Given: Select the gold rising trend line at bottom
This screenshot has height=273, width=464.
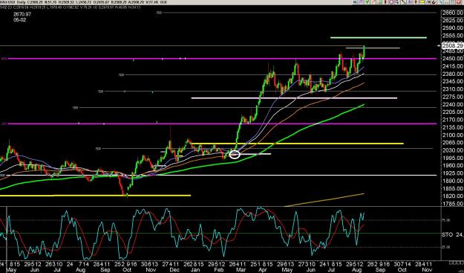Looking at the screenshot, I should [x=324, y=200].
